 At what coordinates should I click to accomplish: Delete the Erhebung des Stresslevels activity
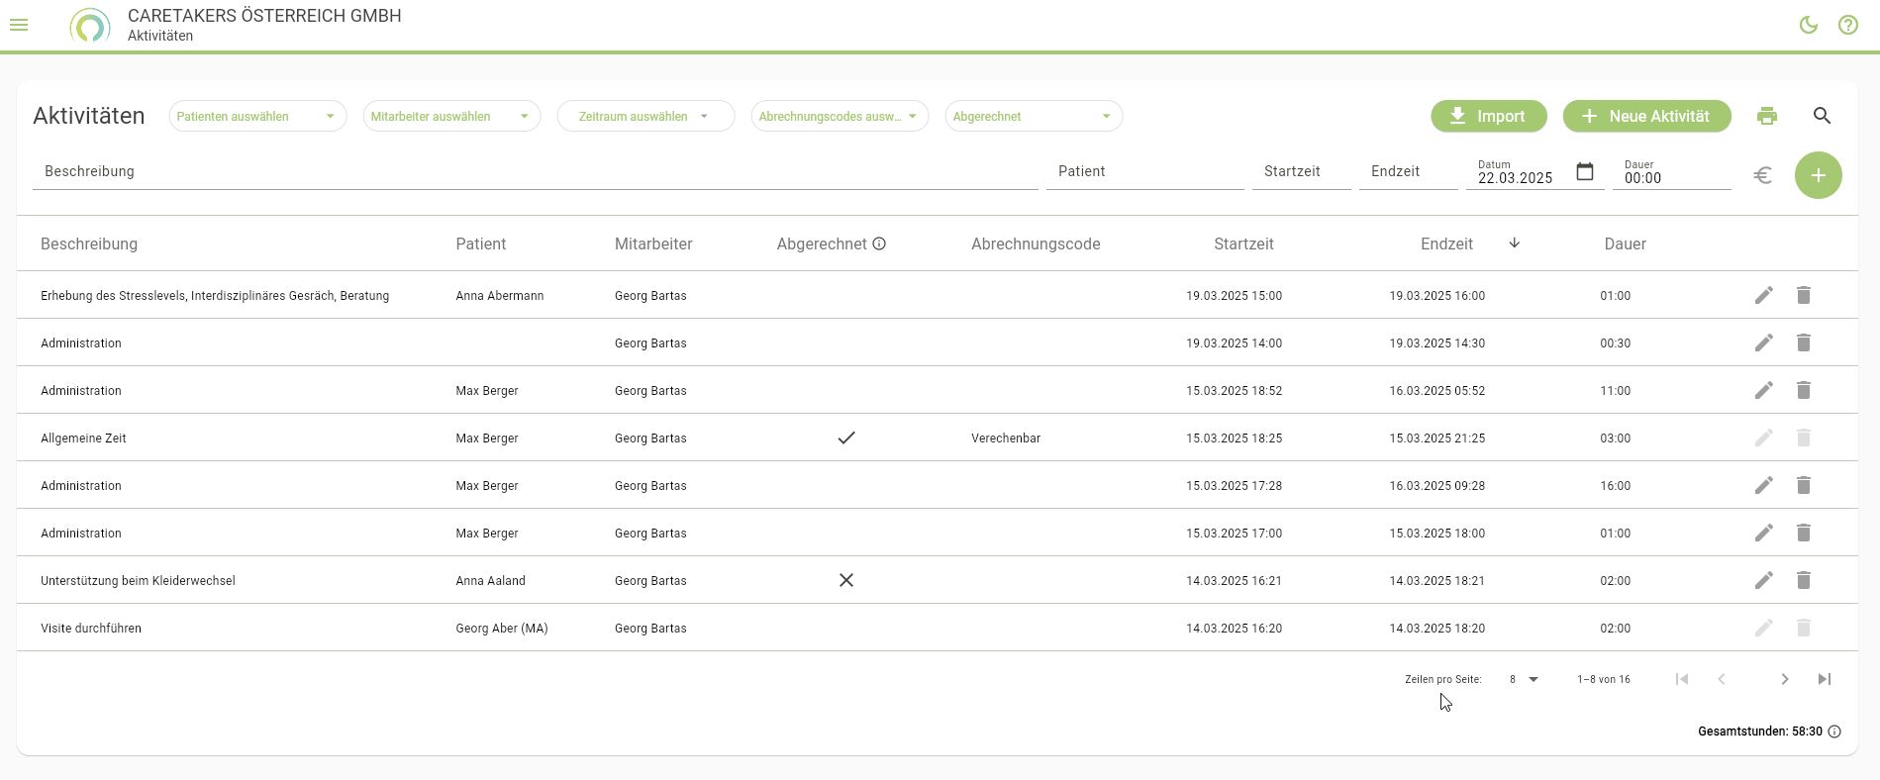point(1803,295)
